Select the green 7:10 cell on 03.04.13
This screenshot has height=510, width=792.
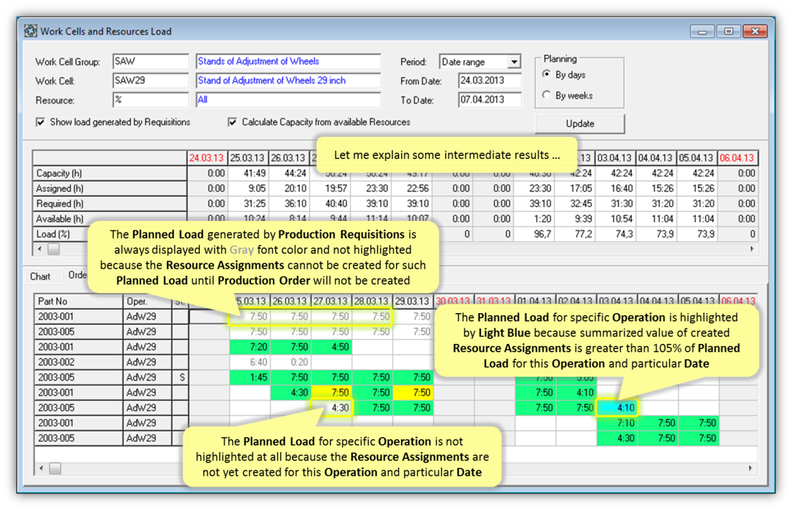617,423
